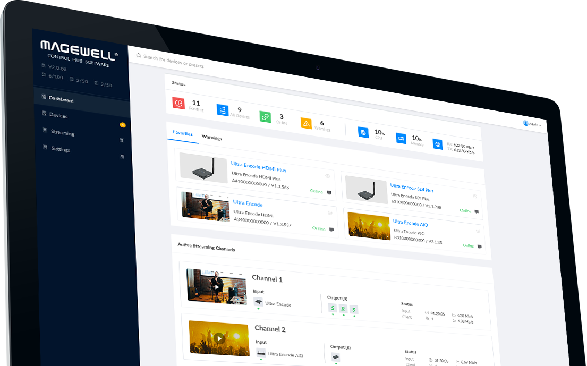Screen dimensions: 587x366
Task: Click the CPU usage icon
Action: (x=363, y=132)
